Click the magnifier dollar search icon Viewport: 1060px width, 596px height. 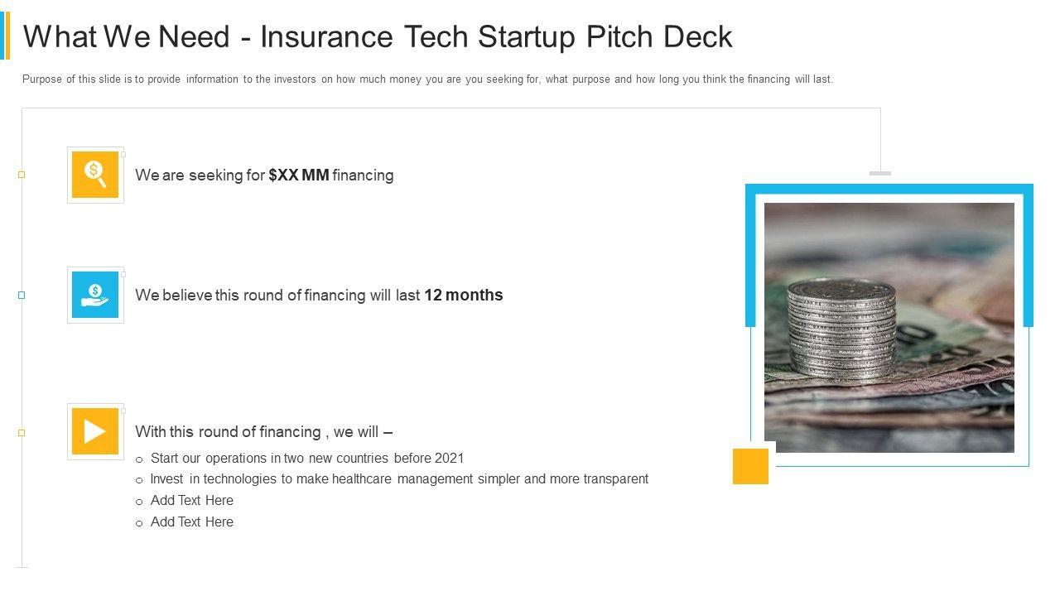(95, 175)
